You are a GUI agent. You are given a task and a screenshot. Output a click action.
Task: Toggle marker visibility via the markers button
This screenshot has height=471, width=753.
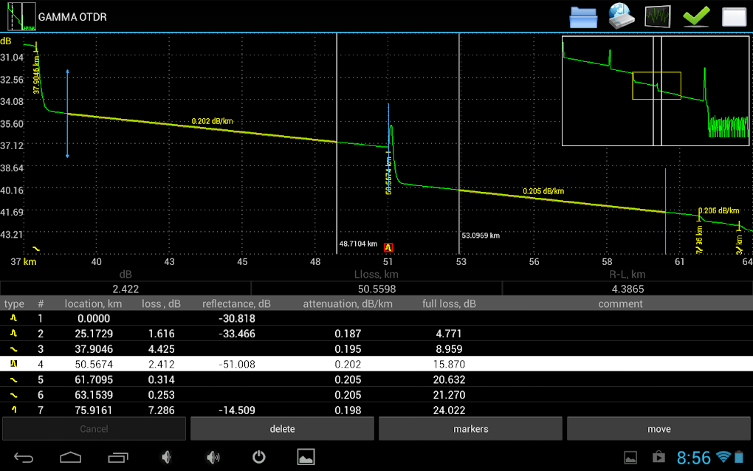tap(470, 428)
